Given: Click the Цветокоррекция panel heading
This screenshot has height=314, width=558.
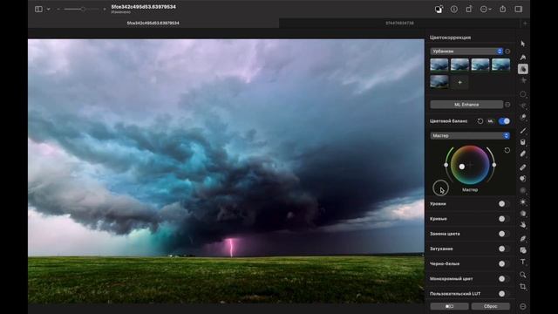Looking at the screenshot, I should point(450,38).
